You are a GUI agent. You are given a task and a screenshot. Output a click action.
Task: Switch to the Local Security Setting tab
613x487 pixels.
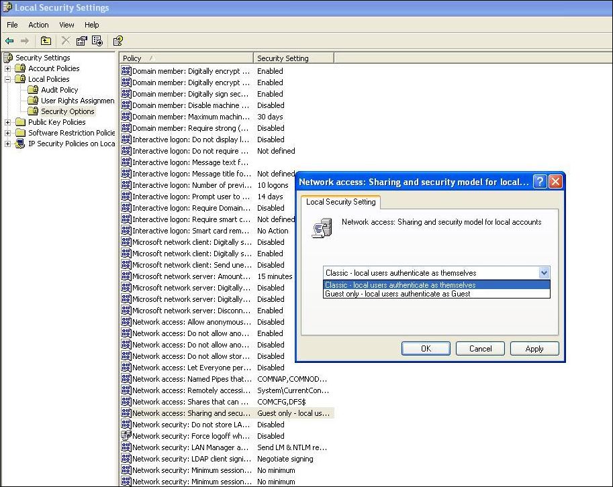tap(340, 201)
